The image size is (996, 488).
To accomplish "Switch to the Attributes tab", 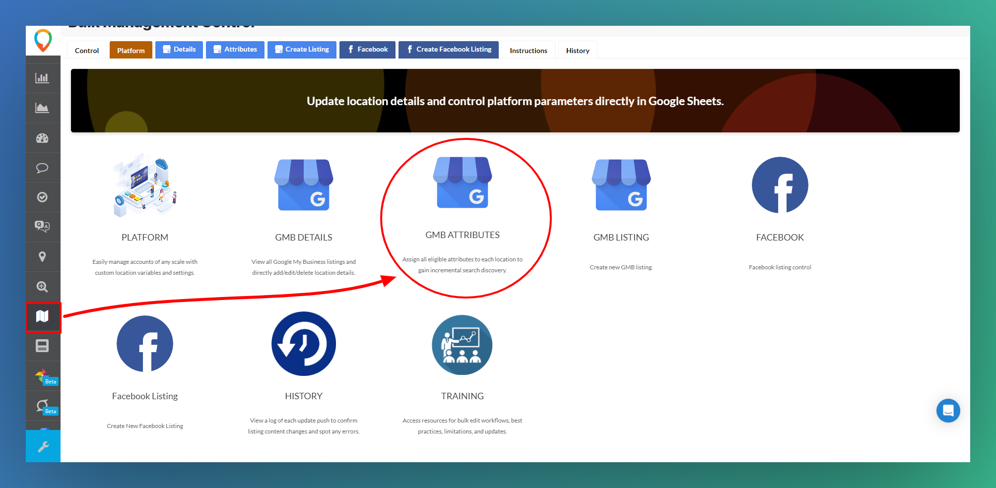I will tap(235, 50).
